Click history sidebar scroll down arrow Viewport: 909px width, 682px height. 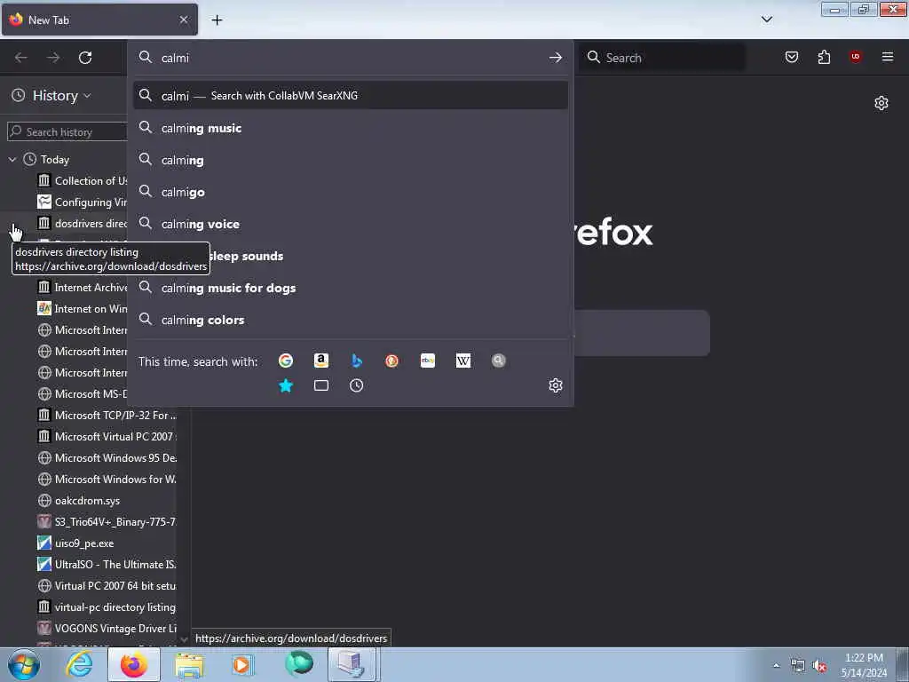tap(184, 639)
